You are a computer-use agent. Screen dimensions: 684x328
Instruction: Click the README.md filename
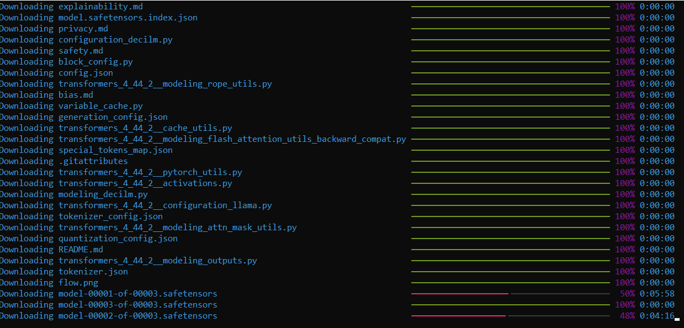coord(81,250)
